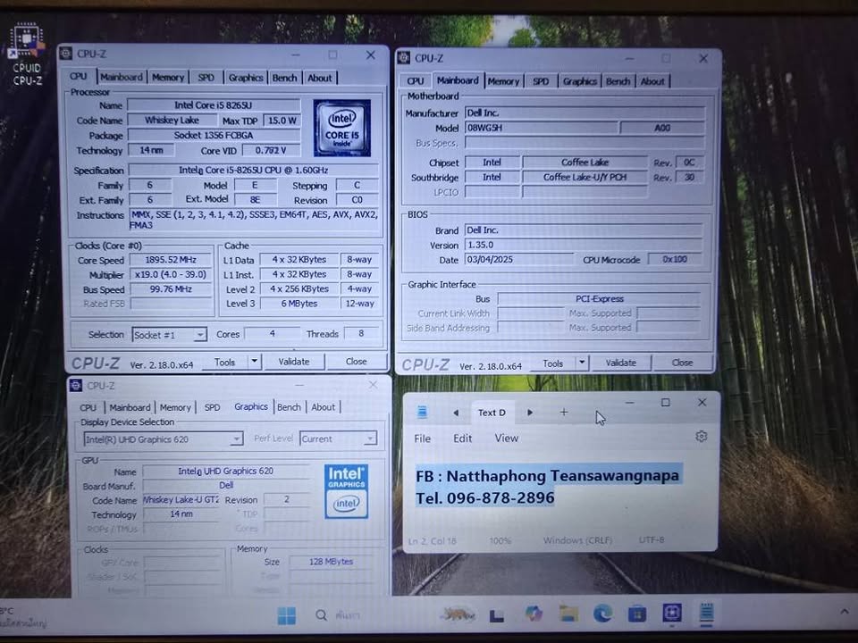
Task: Show hidden system tray icons chevron
Action: pos(845,611)
